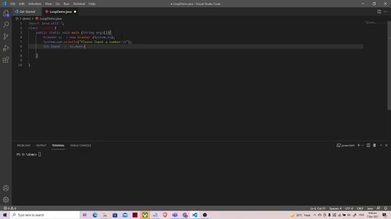Click the taskbar clock and date
This screenshot has width=391, height=219.
373,215
